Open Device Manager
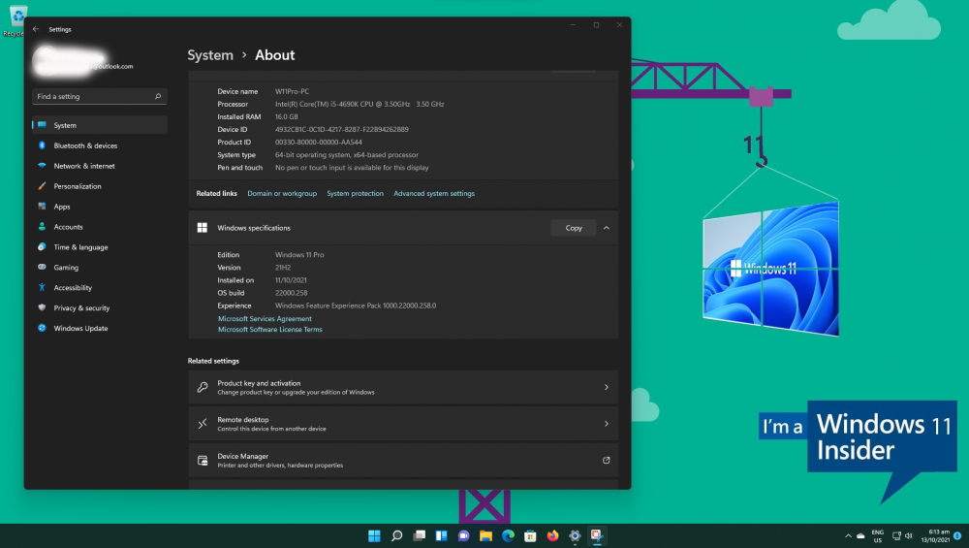 403,460
